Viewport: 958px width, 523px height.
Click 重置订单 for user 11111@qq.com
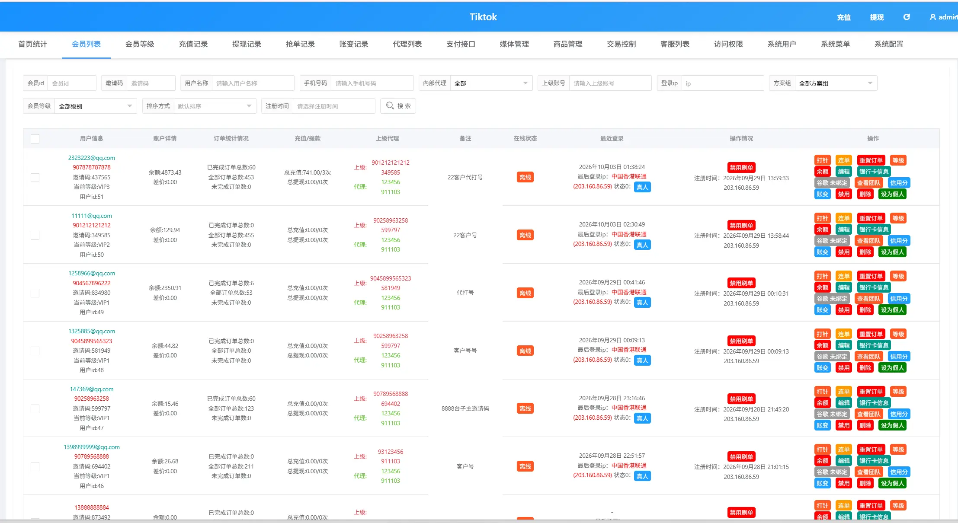pyautogui.click(x=871, y=218)
